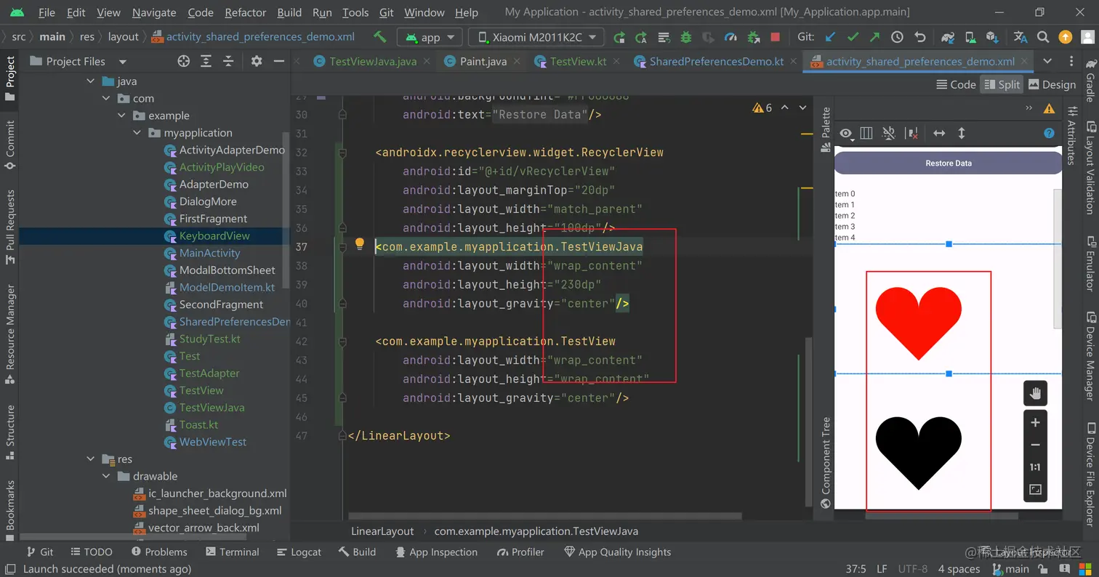Switch editor to Split view mode

click(x=1001, y=84)
